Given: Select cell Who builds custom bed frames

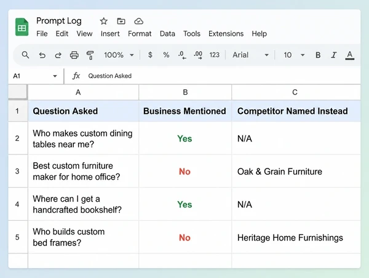Looking at the screenshot, I should (83, 237).
